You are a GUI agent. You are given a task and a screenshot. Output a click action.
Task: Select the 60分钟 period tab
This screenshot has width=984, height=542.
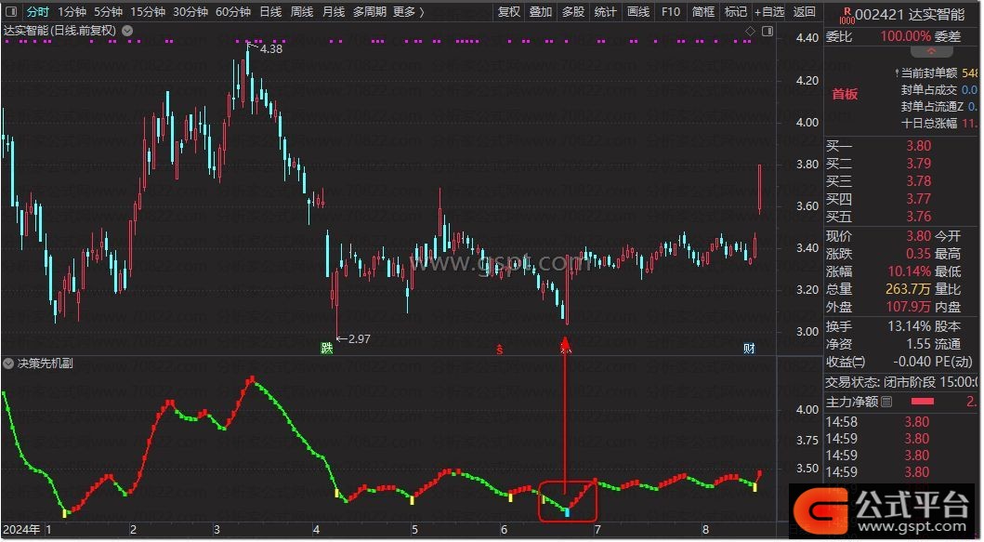(x=232, y=12)
